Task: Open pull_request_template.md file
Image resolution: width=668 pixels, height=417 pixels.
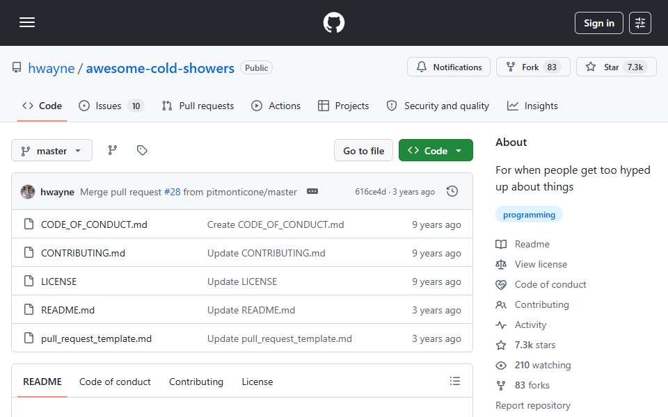Action: (x=96, y=338)
